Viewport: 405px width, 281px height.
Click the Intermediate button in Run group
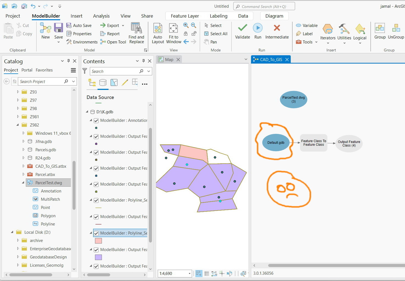277,31
